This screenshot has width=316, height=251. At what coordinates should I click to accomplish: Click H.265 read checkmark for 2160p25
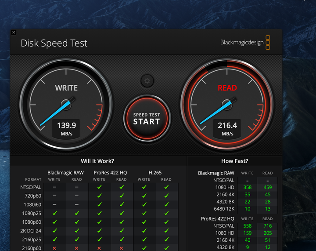[166, 240]
